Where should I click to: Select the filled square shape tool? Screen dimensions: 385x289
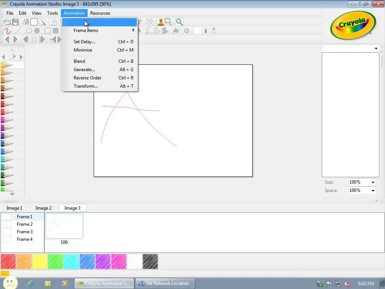coord(56,31)
